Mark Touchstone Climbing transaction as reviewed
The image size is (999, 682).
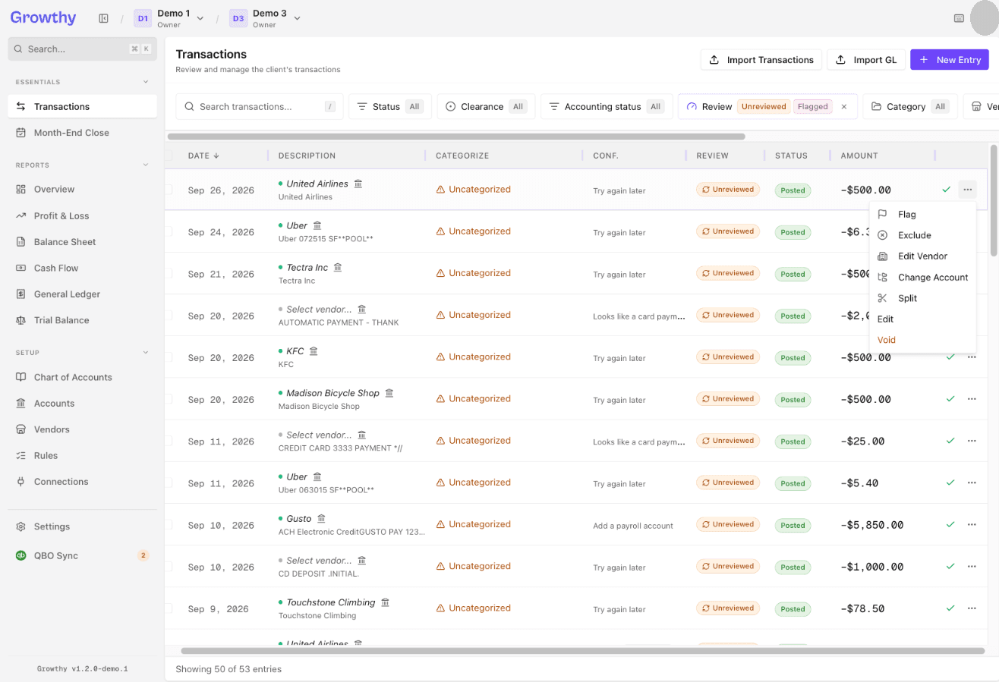pyautogui.click(x=950, y=608)
